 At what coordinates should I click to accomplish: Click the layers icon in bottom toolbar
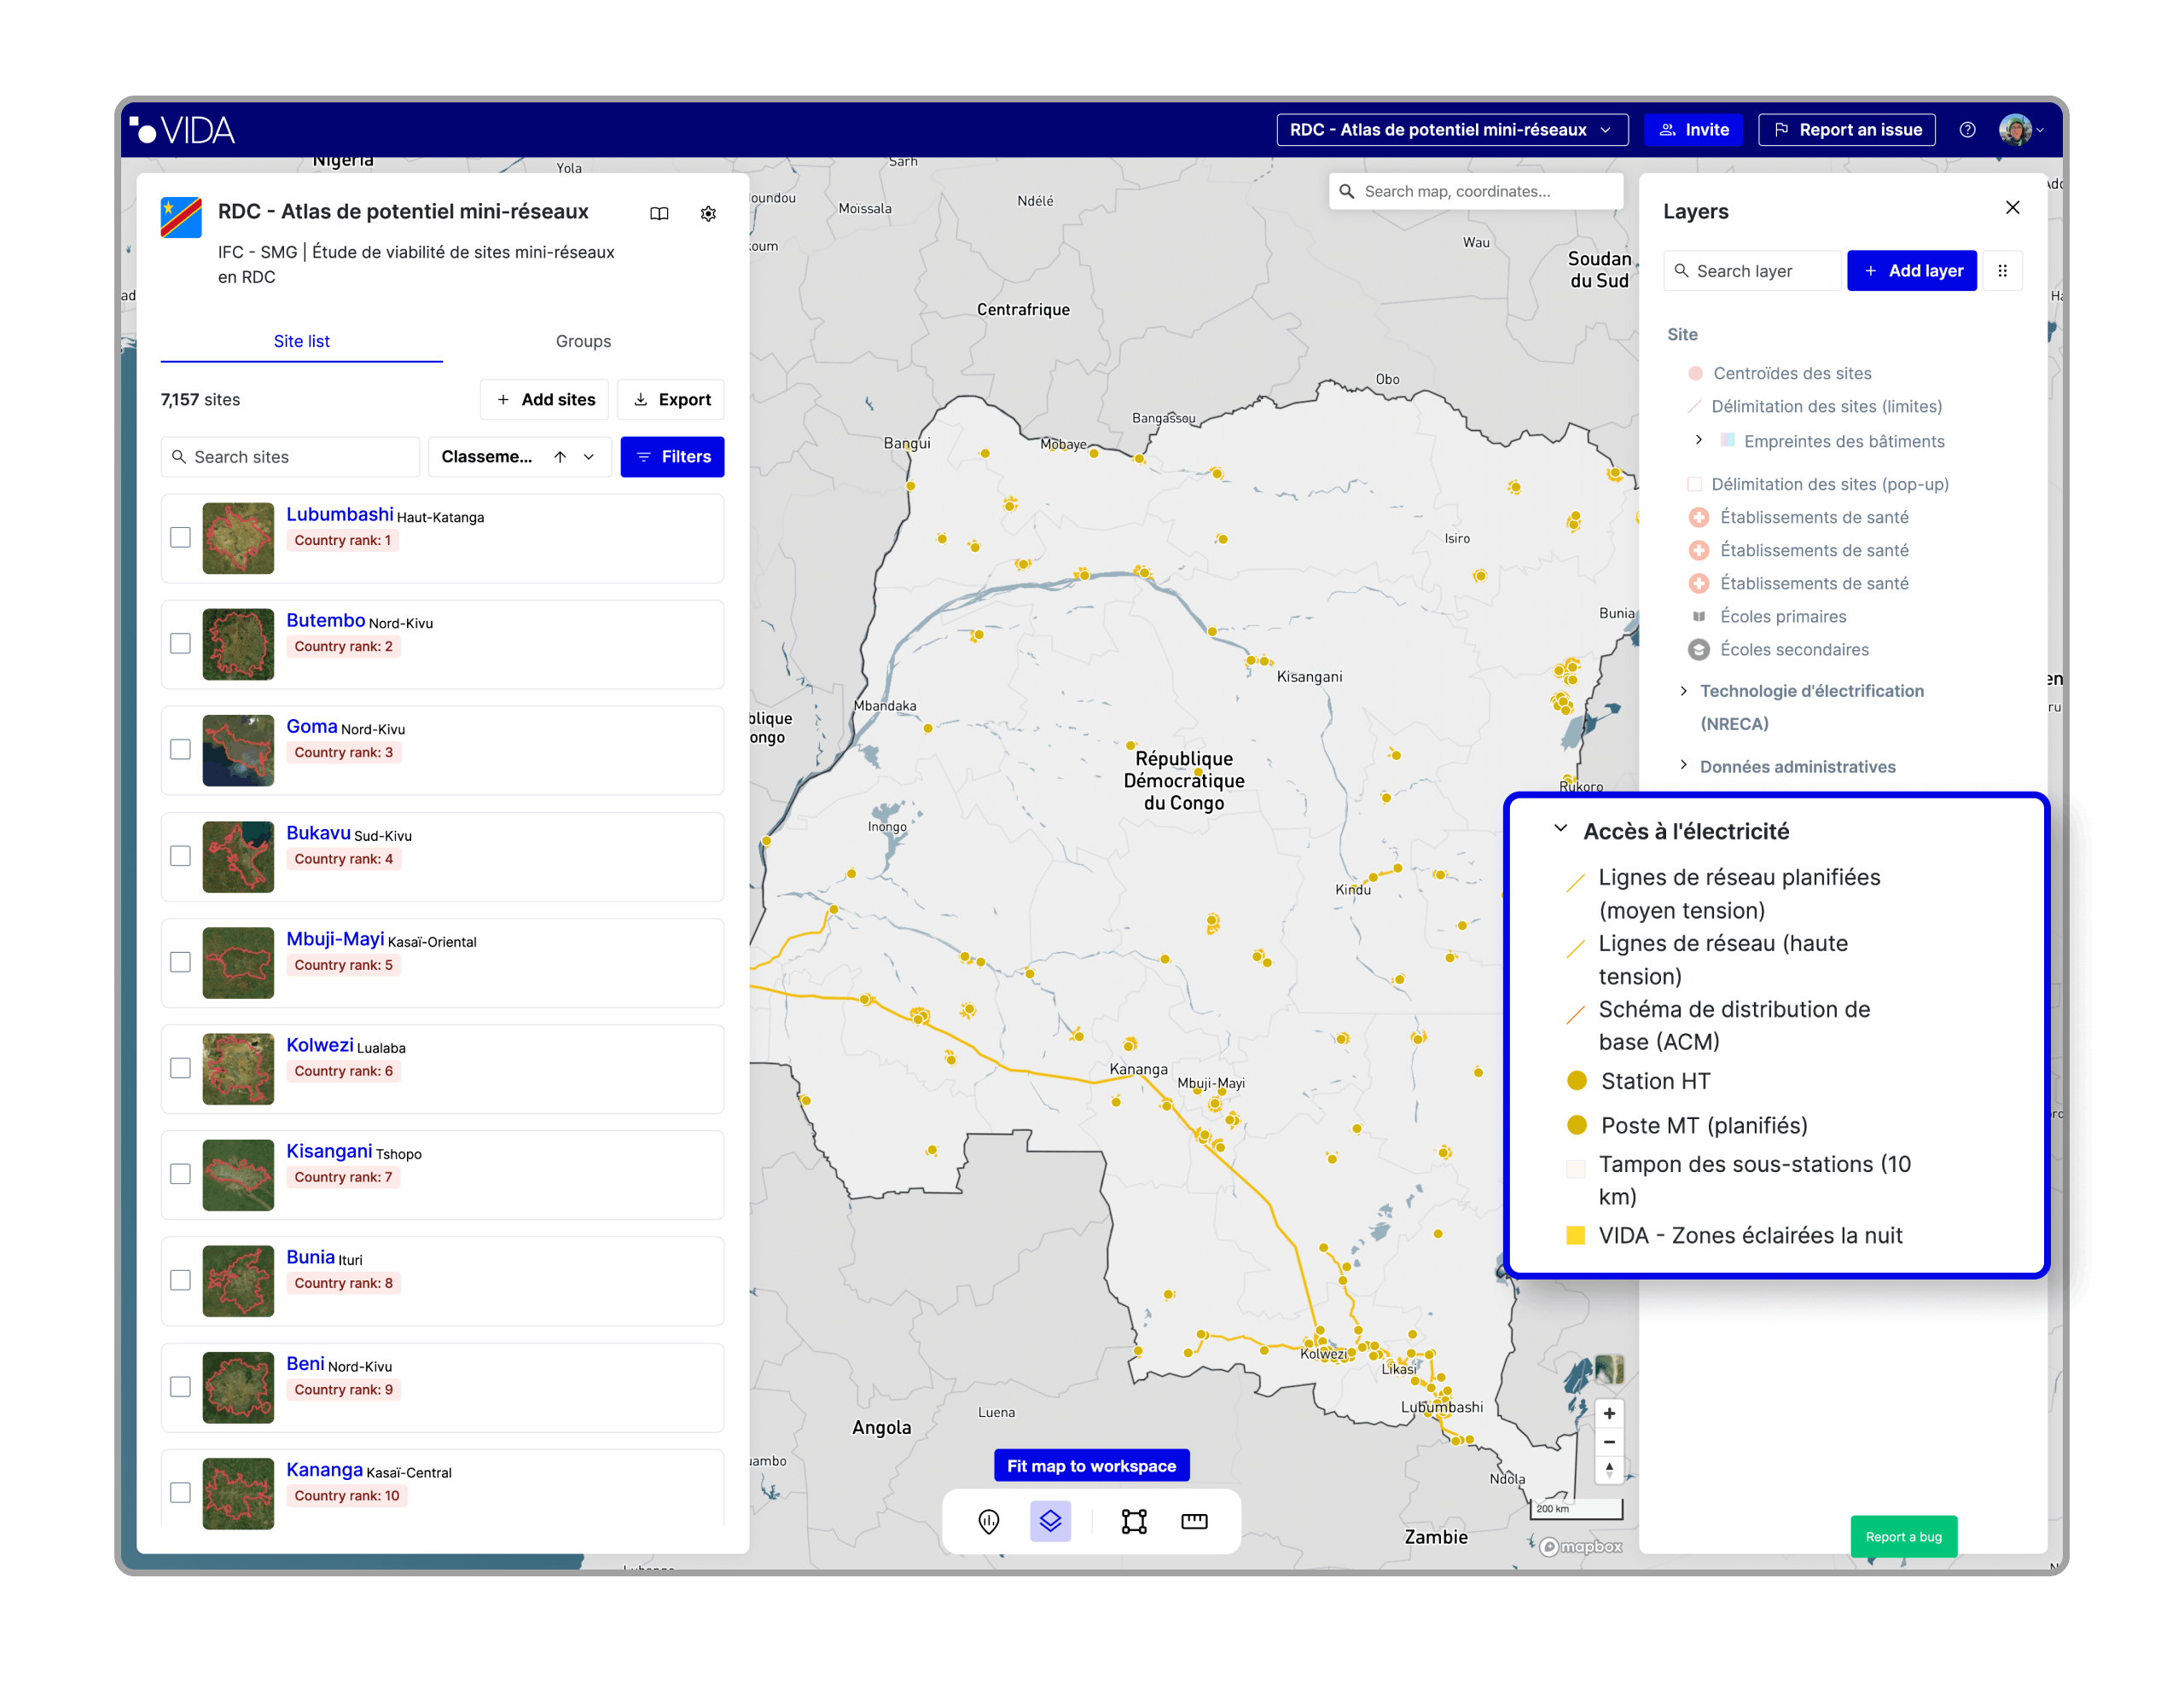(1050, 1521)
